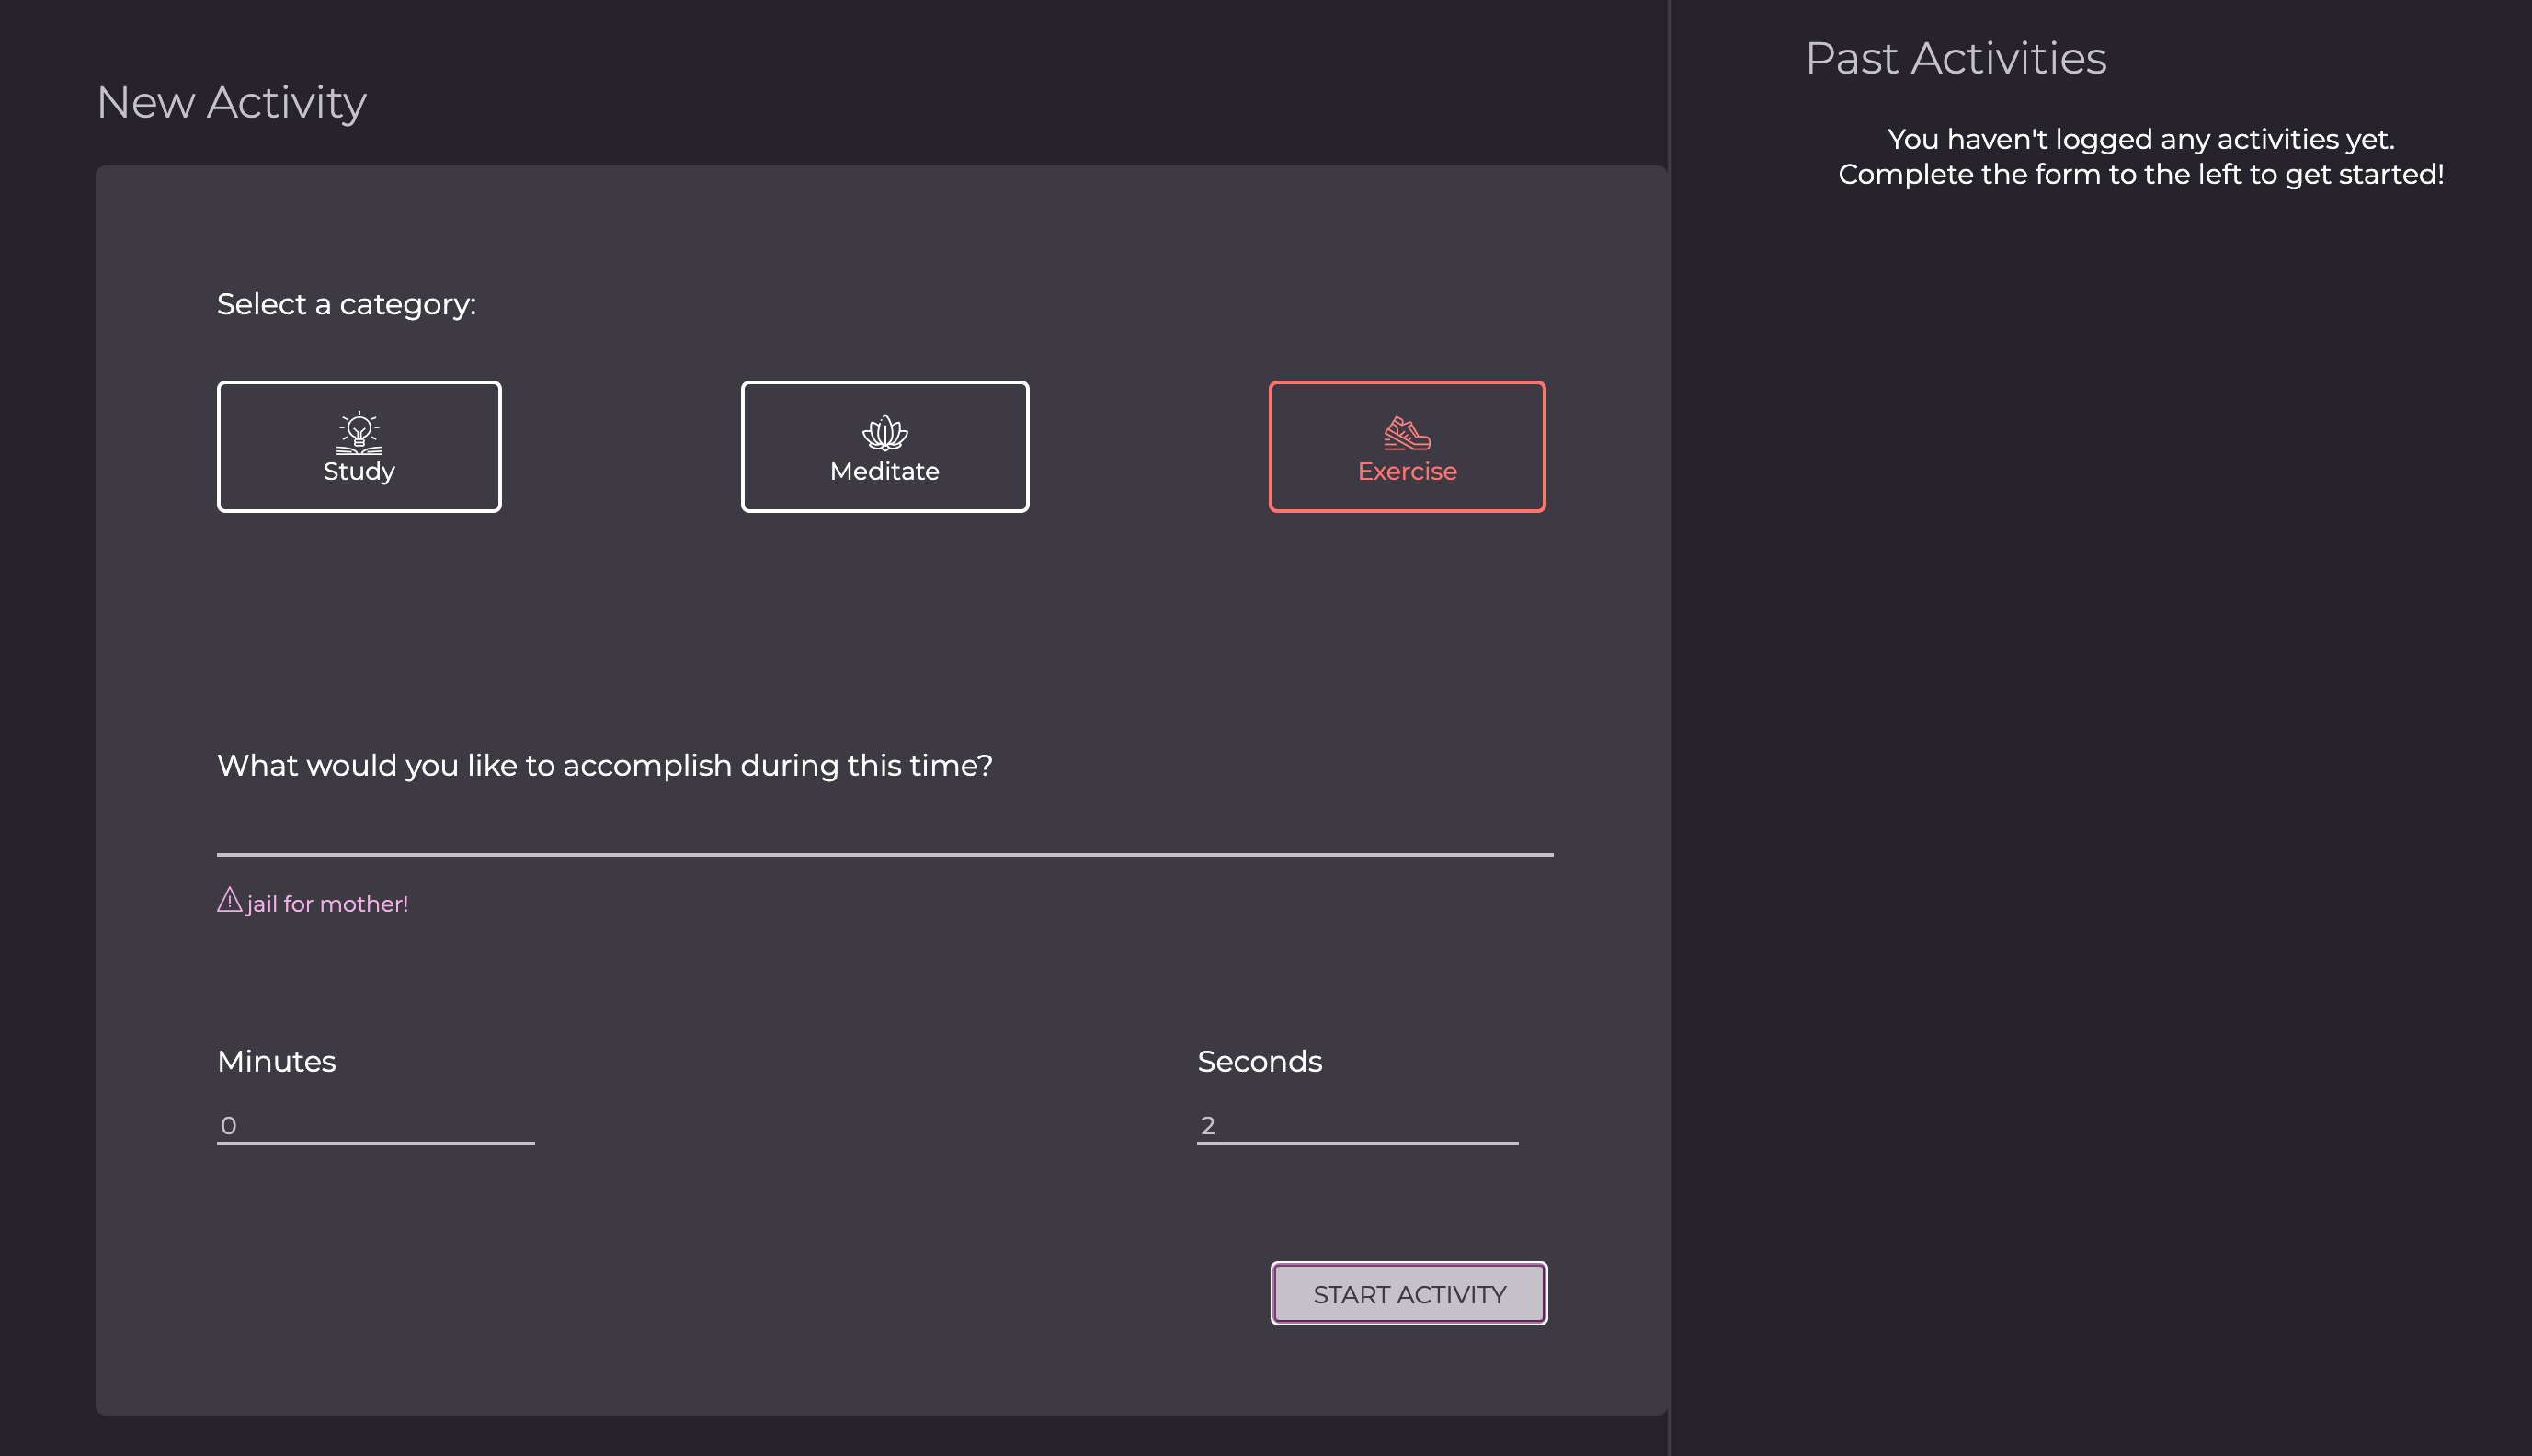Click 'Select a category:' label
Viewport: 2532px width, 1456px height.
[x=346, y=304]
